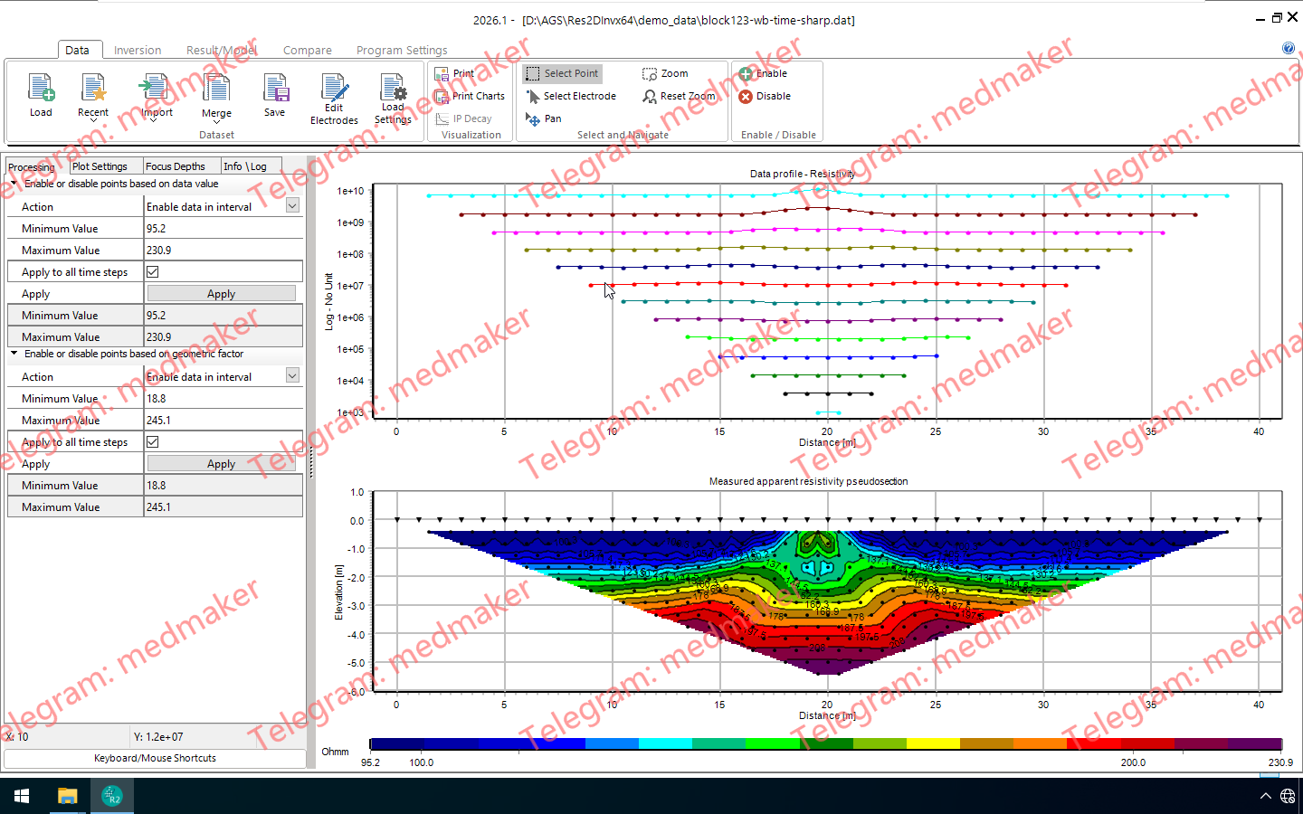The width and height of the screenshot is (1303, 814).
Task: Click the Import dataset icon
Action: [x=155, y=88]
